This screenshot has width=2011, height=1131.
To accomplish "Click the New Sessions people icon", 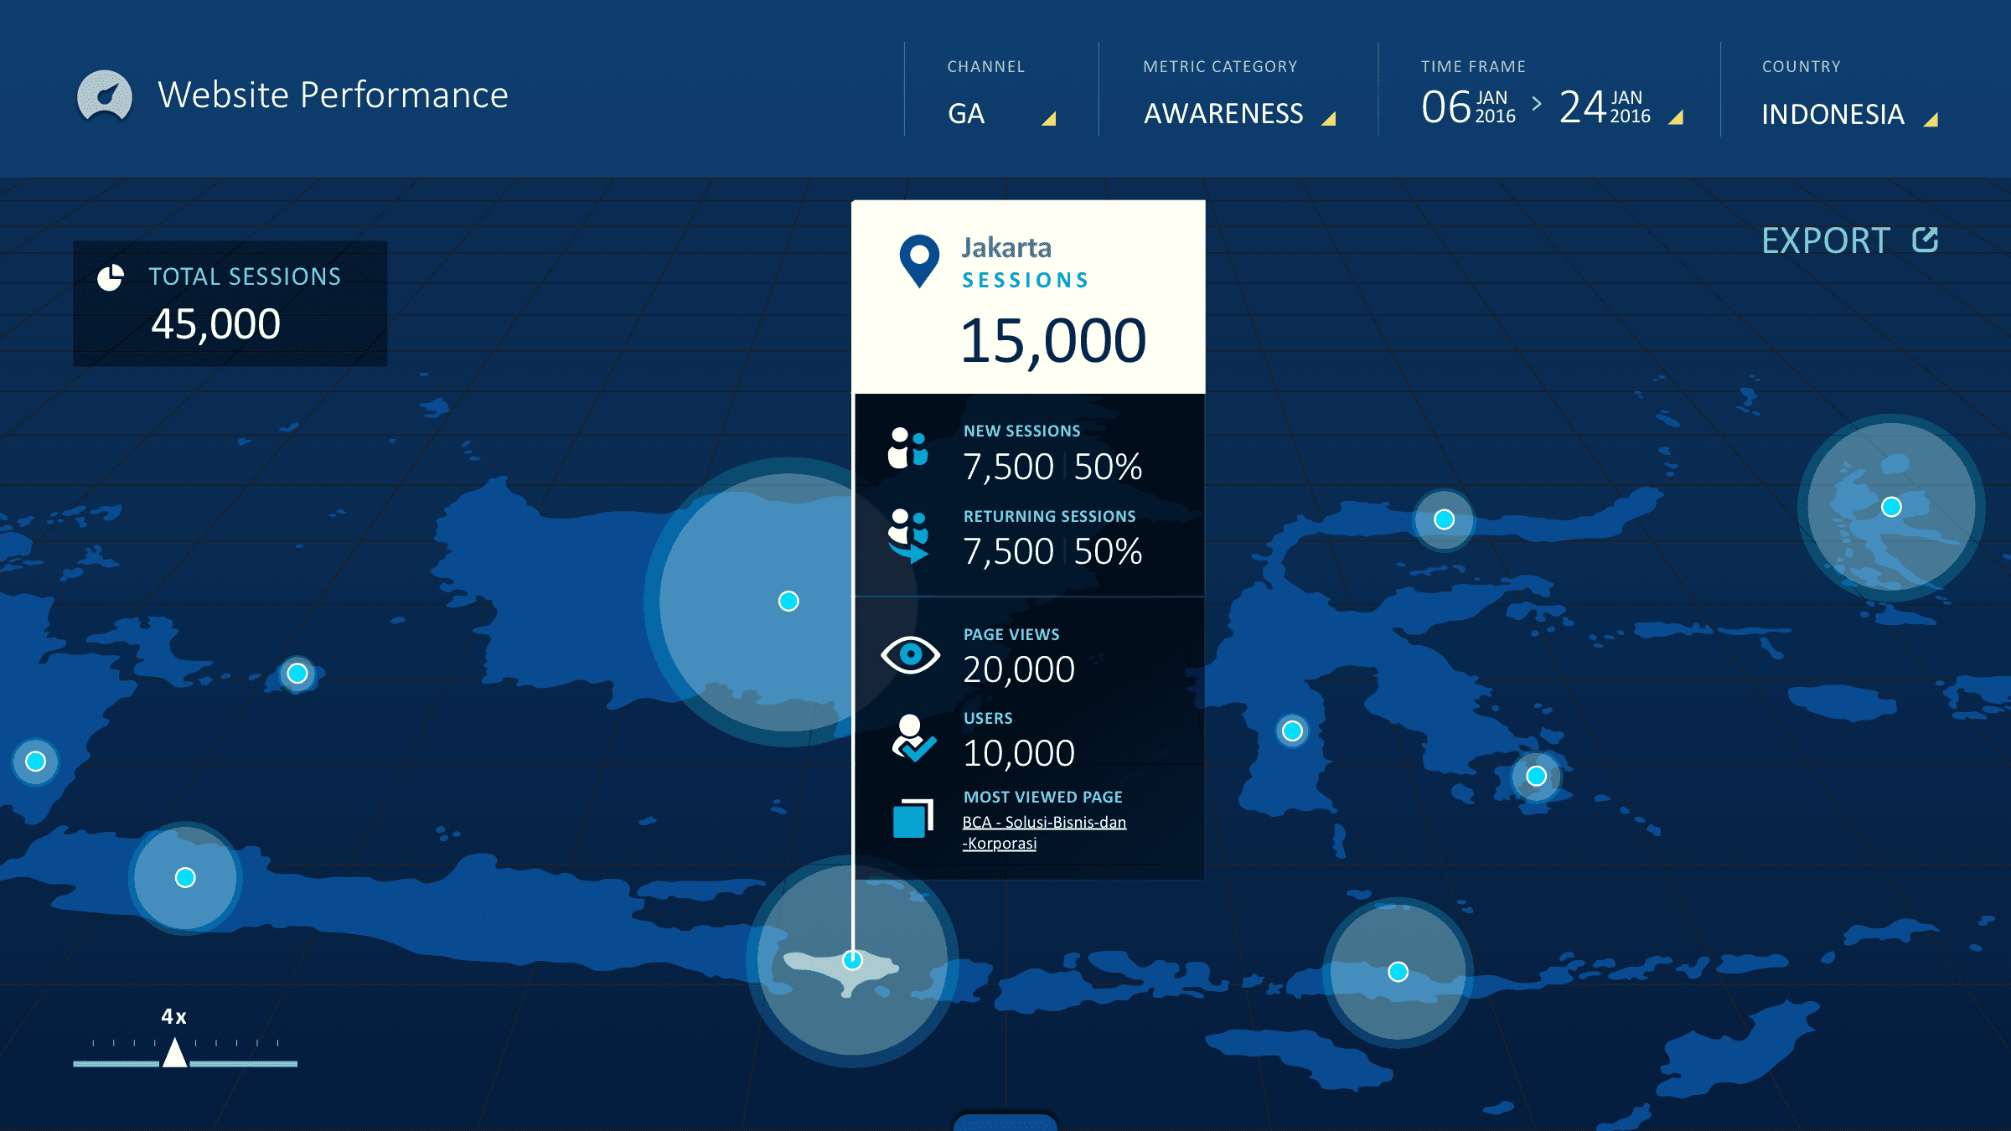I will coord(908,448).
